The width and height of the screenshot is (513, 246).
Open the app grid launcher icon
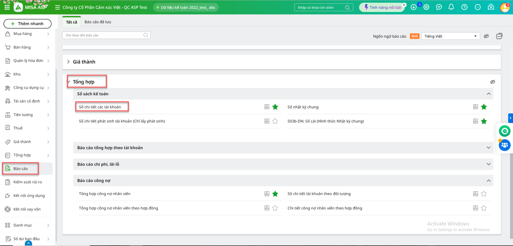7,7
